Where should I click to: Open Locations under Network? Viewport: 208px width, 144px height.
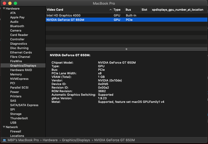[17, 136]
